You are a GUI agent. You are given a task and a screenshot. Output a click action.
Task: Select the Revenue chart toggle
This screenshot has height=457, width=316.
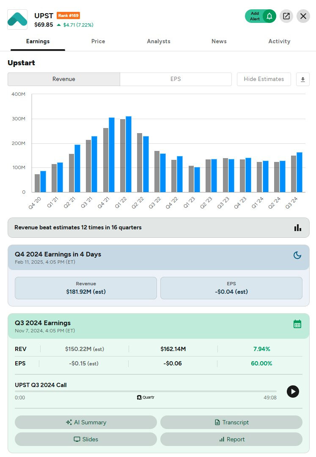pos(63,79)
